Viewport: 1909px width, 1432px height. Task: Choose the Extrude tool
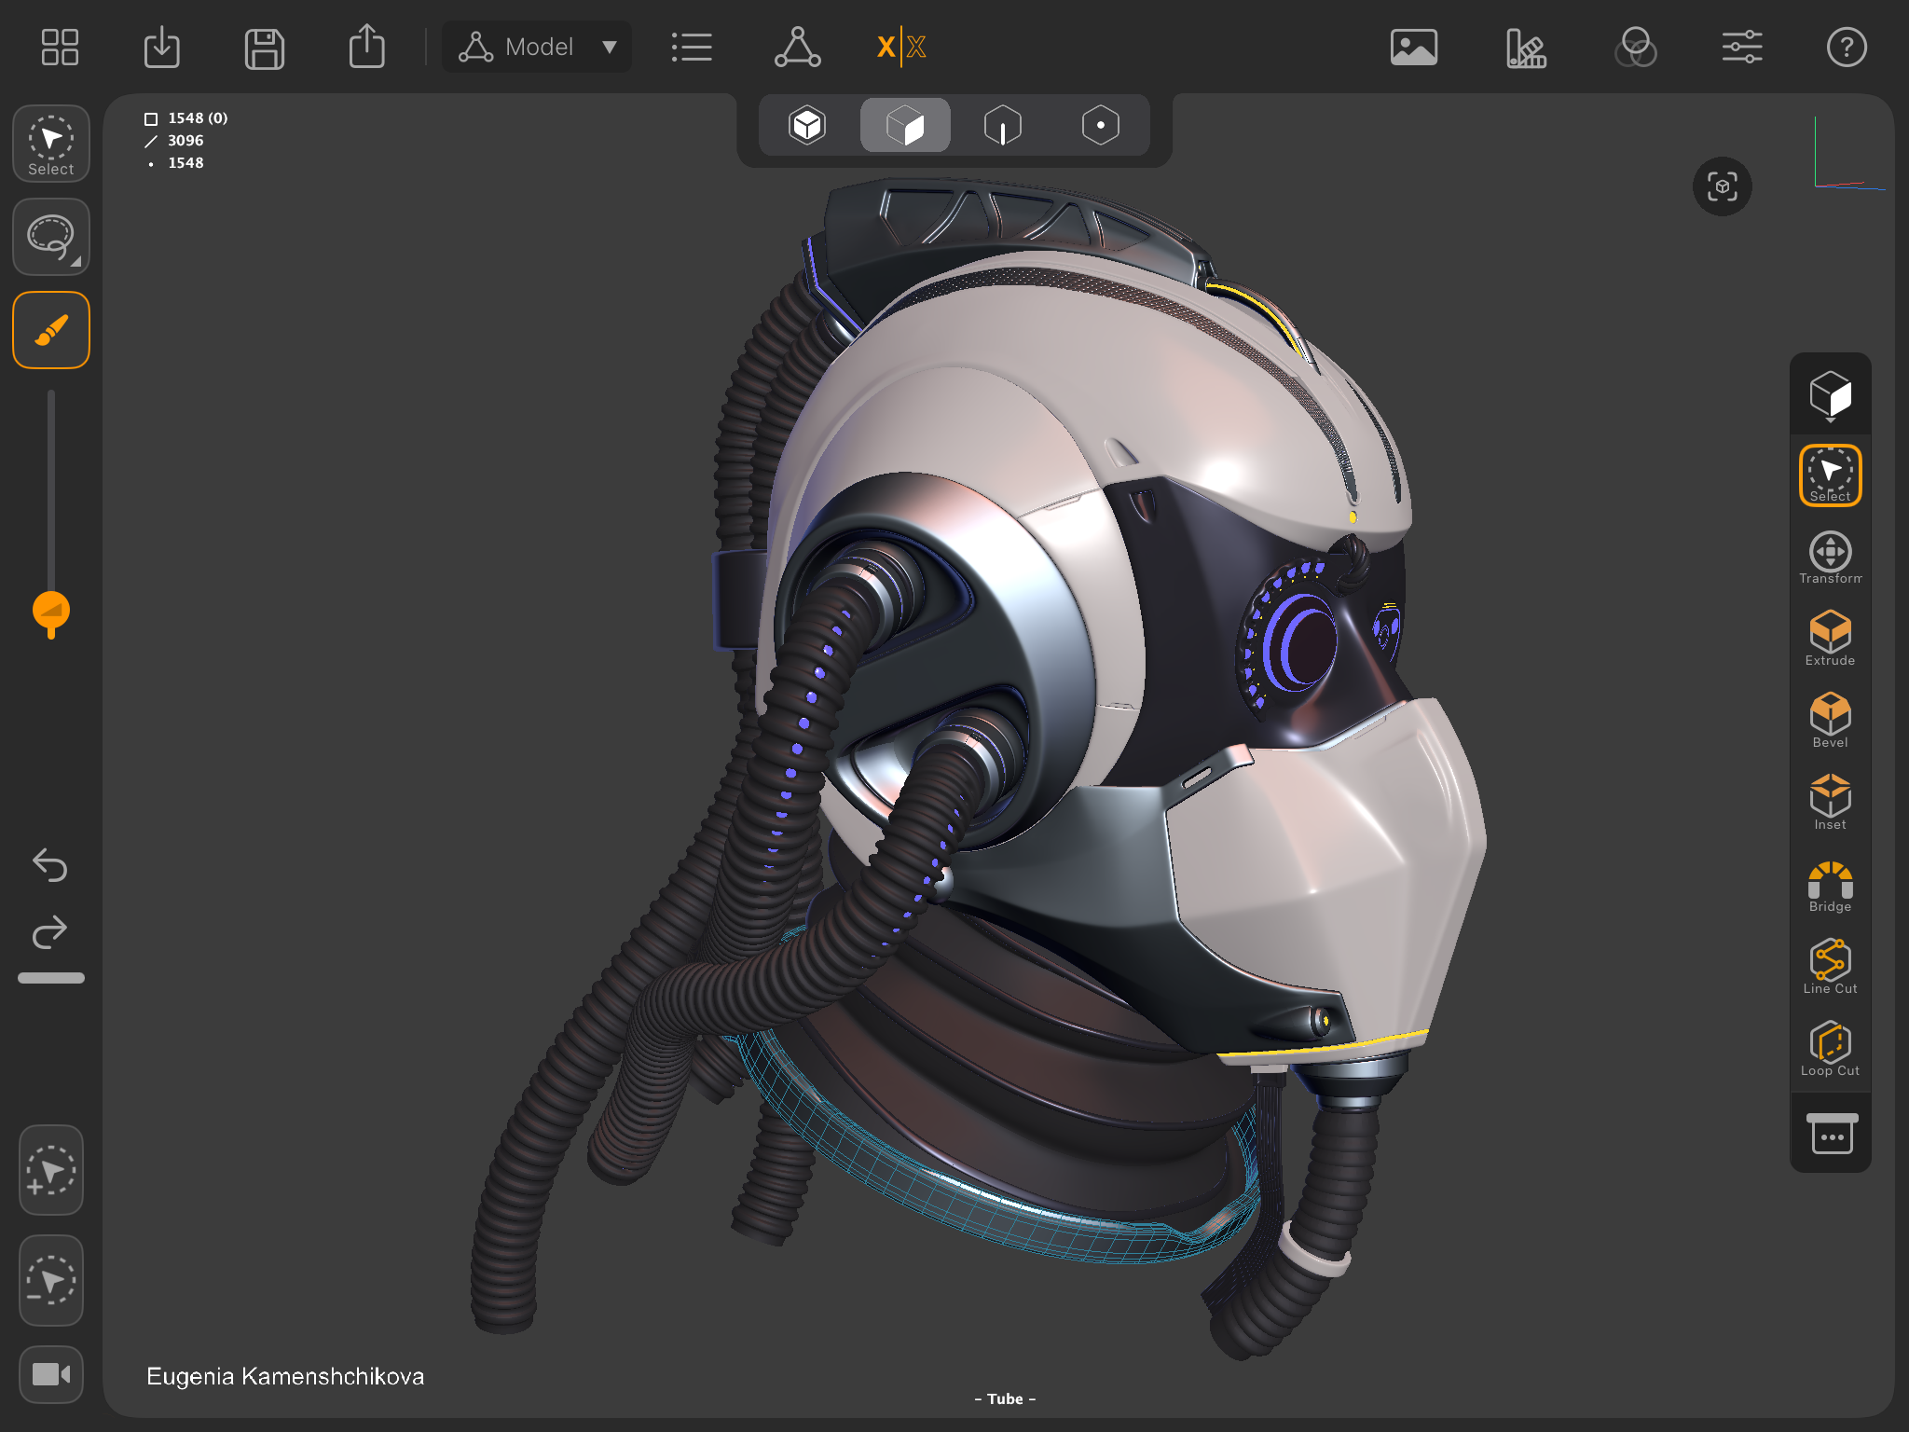[1831, 640]
